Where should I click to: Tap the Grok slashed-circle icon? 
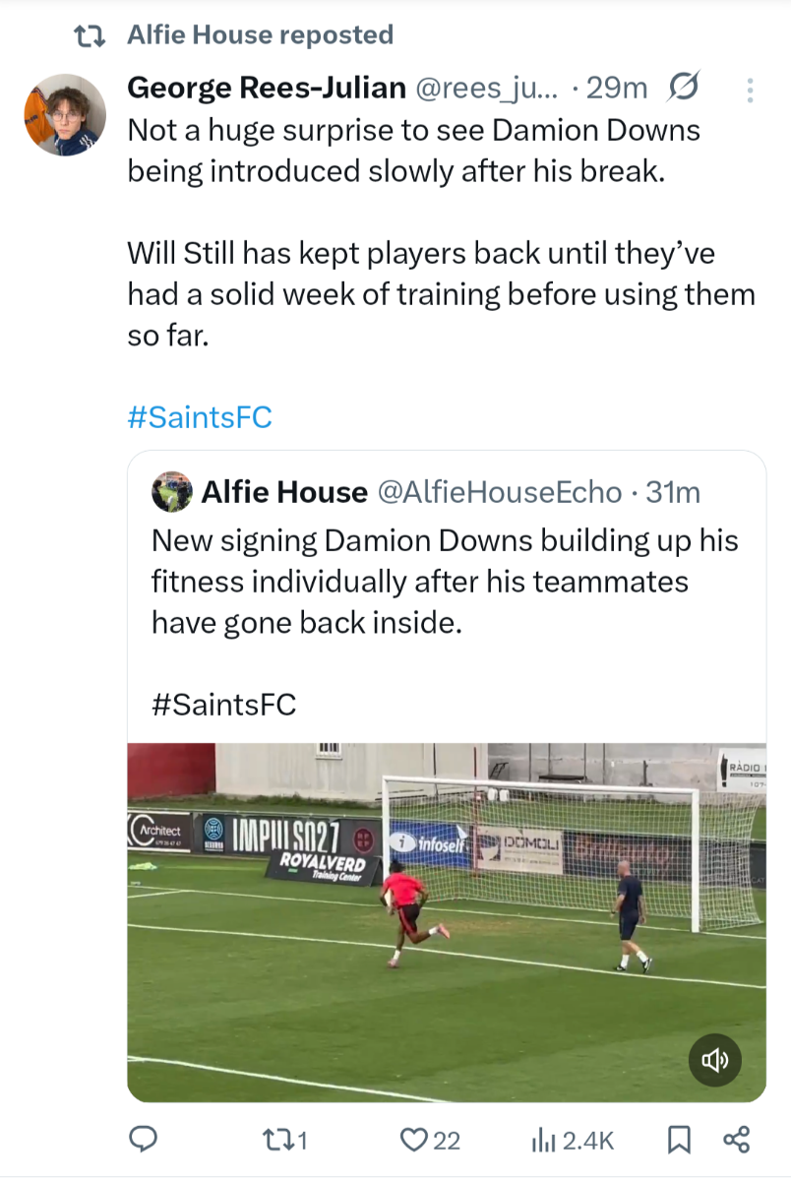(683, 89)
